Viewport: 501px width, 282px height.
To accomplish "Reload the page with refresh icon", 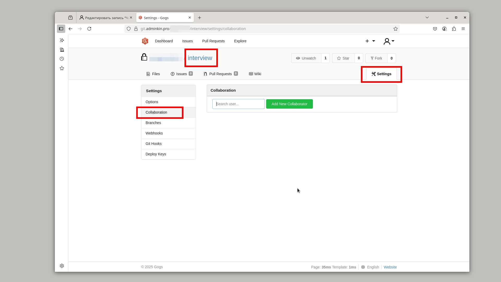I will 89,29.
